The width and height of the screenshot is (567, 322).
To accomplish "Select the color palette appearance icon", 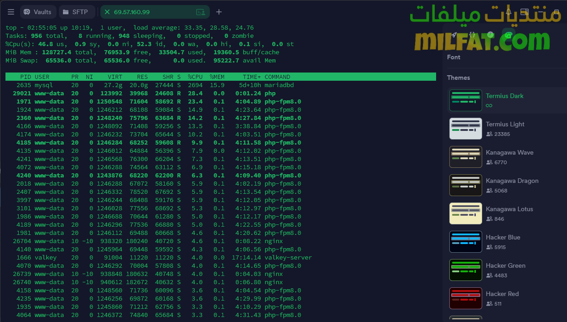I will pos(507,35).
